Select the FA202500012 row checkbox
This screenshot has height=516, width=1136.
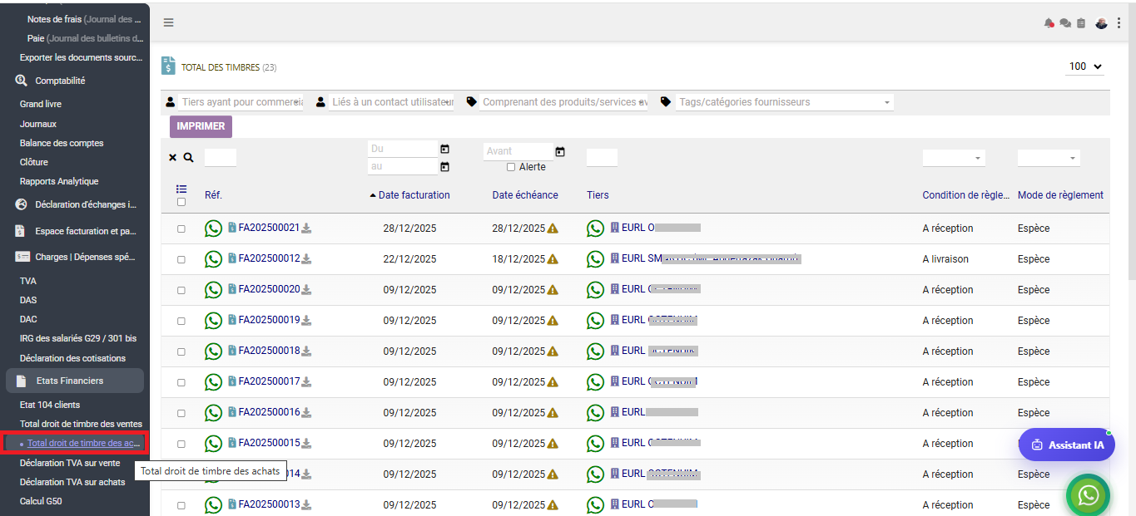click(x=181, y=260)
